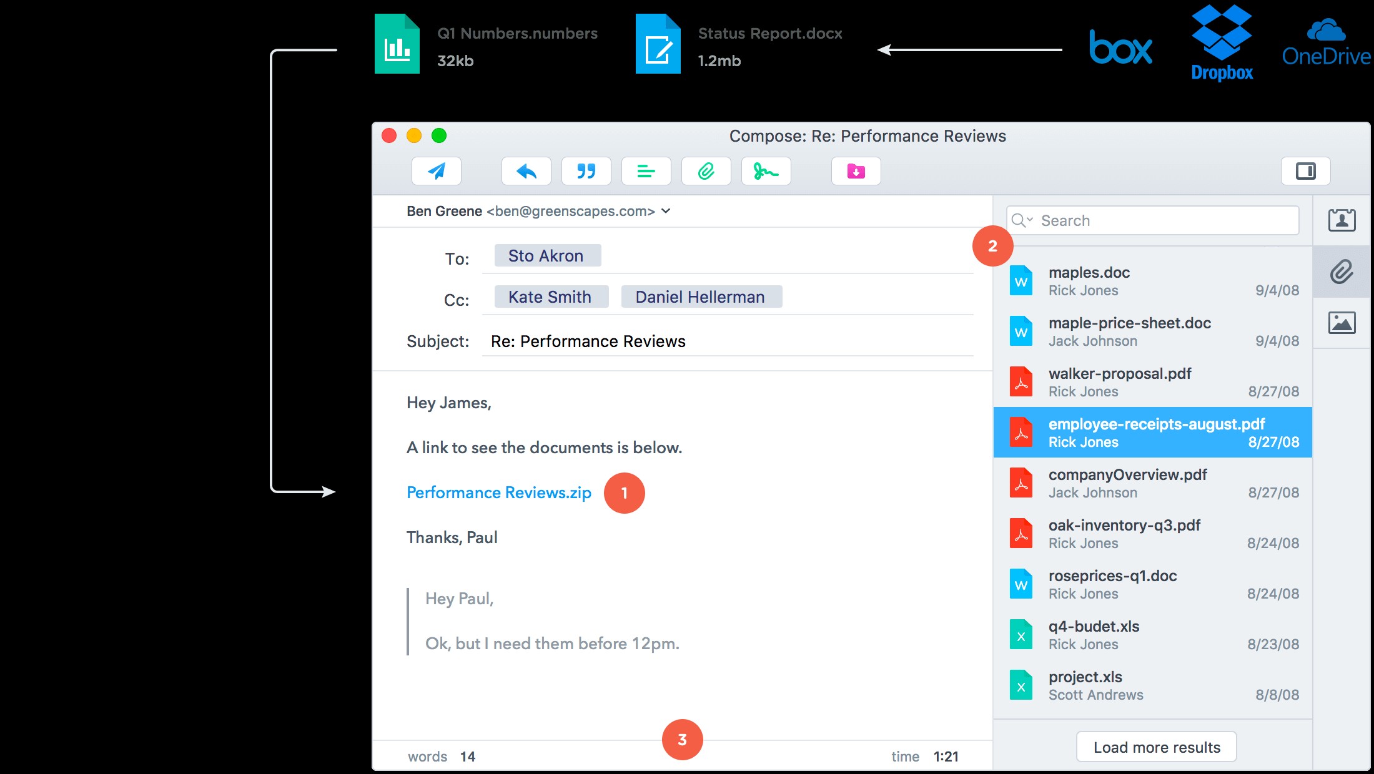Switch to the Attachments sidebar tab

pyautogui.click(x=1342, y=272)
